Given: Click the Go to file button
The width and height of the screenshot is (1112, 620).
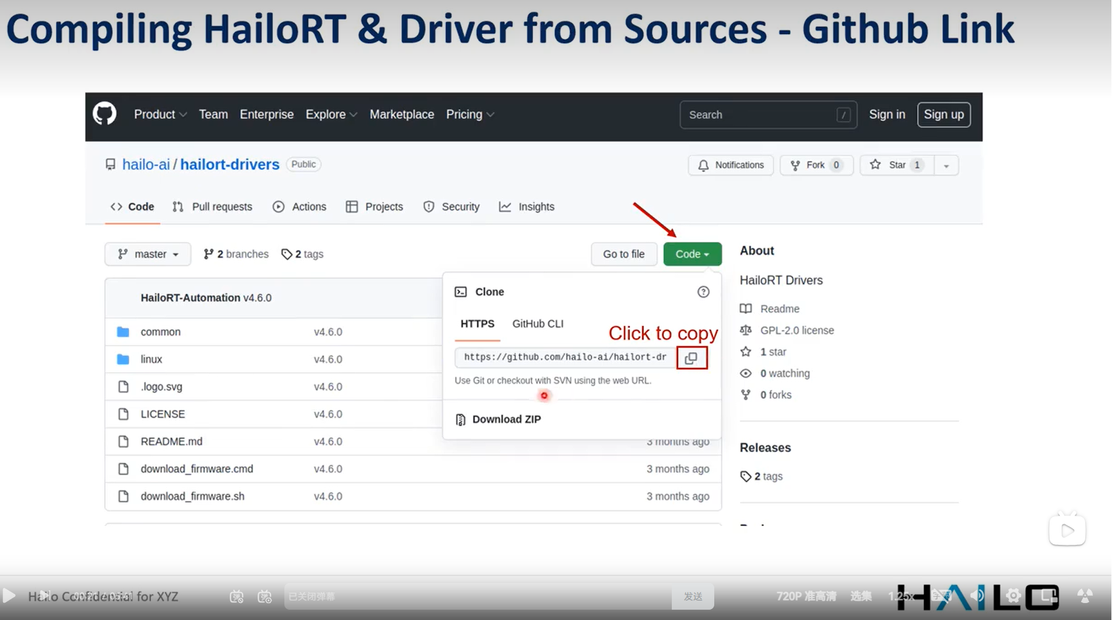Looking at the screenshot, I should 624,254.
